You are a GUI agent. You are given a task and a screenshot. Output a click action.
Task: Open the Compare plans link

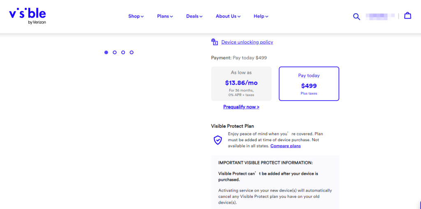285,146
